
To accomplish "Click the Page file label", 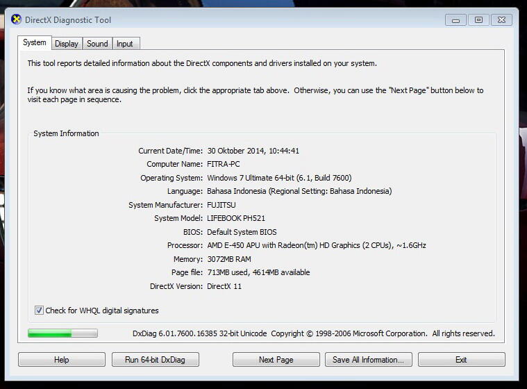I will tap(187, 272).
